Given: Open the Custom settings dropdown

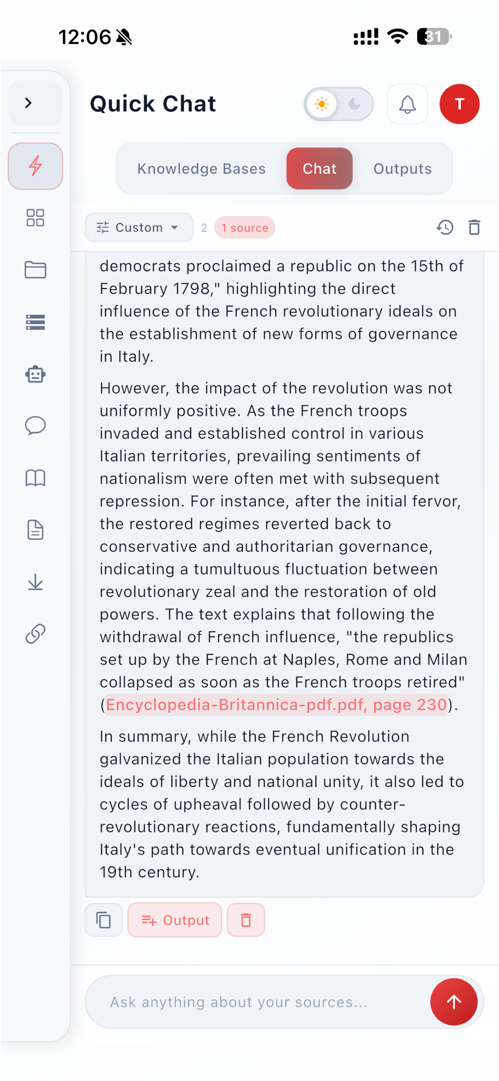Looking at the screenshot, I should click(x=139, y=228).
